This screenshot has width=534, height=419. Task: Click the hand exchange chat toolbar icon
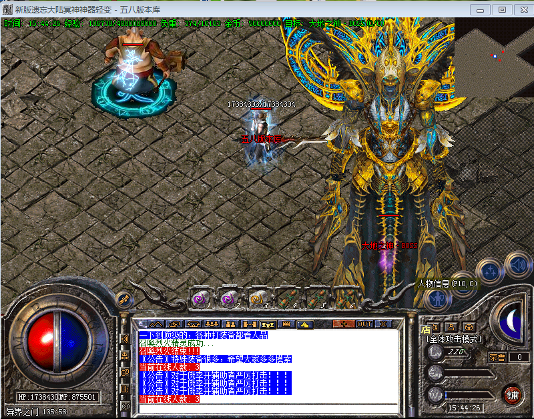(x=175, y=324)
